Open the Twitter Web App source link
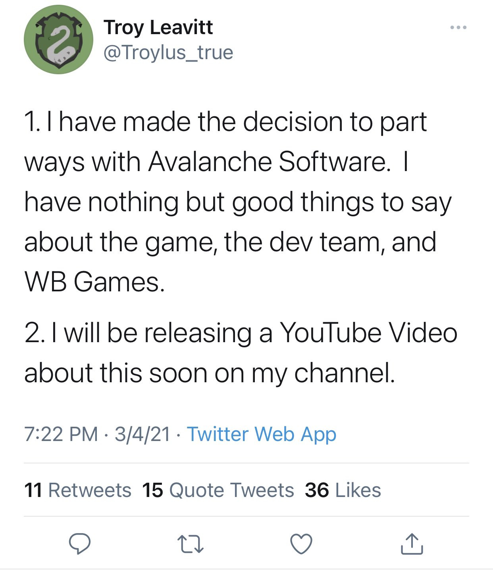 pyautogui.click(x=262, y=434)
